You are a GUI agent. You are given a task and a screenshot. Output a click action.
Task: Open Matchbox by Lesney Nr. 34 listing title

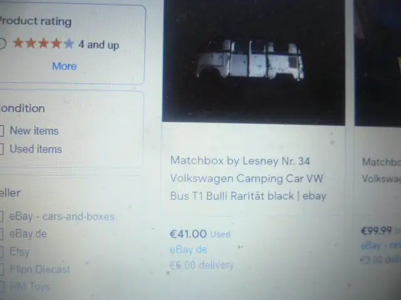pos(248,179)
